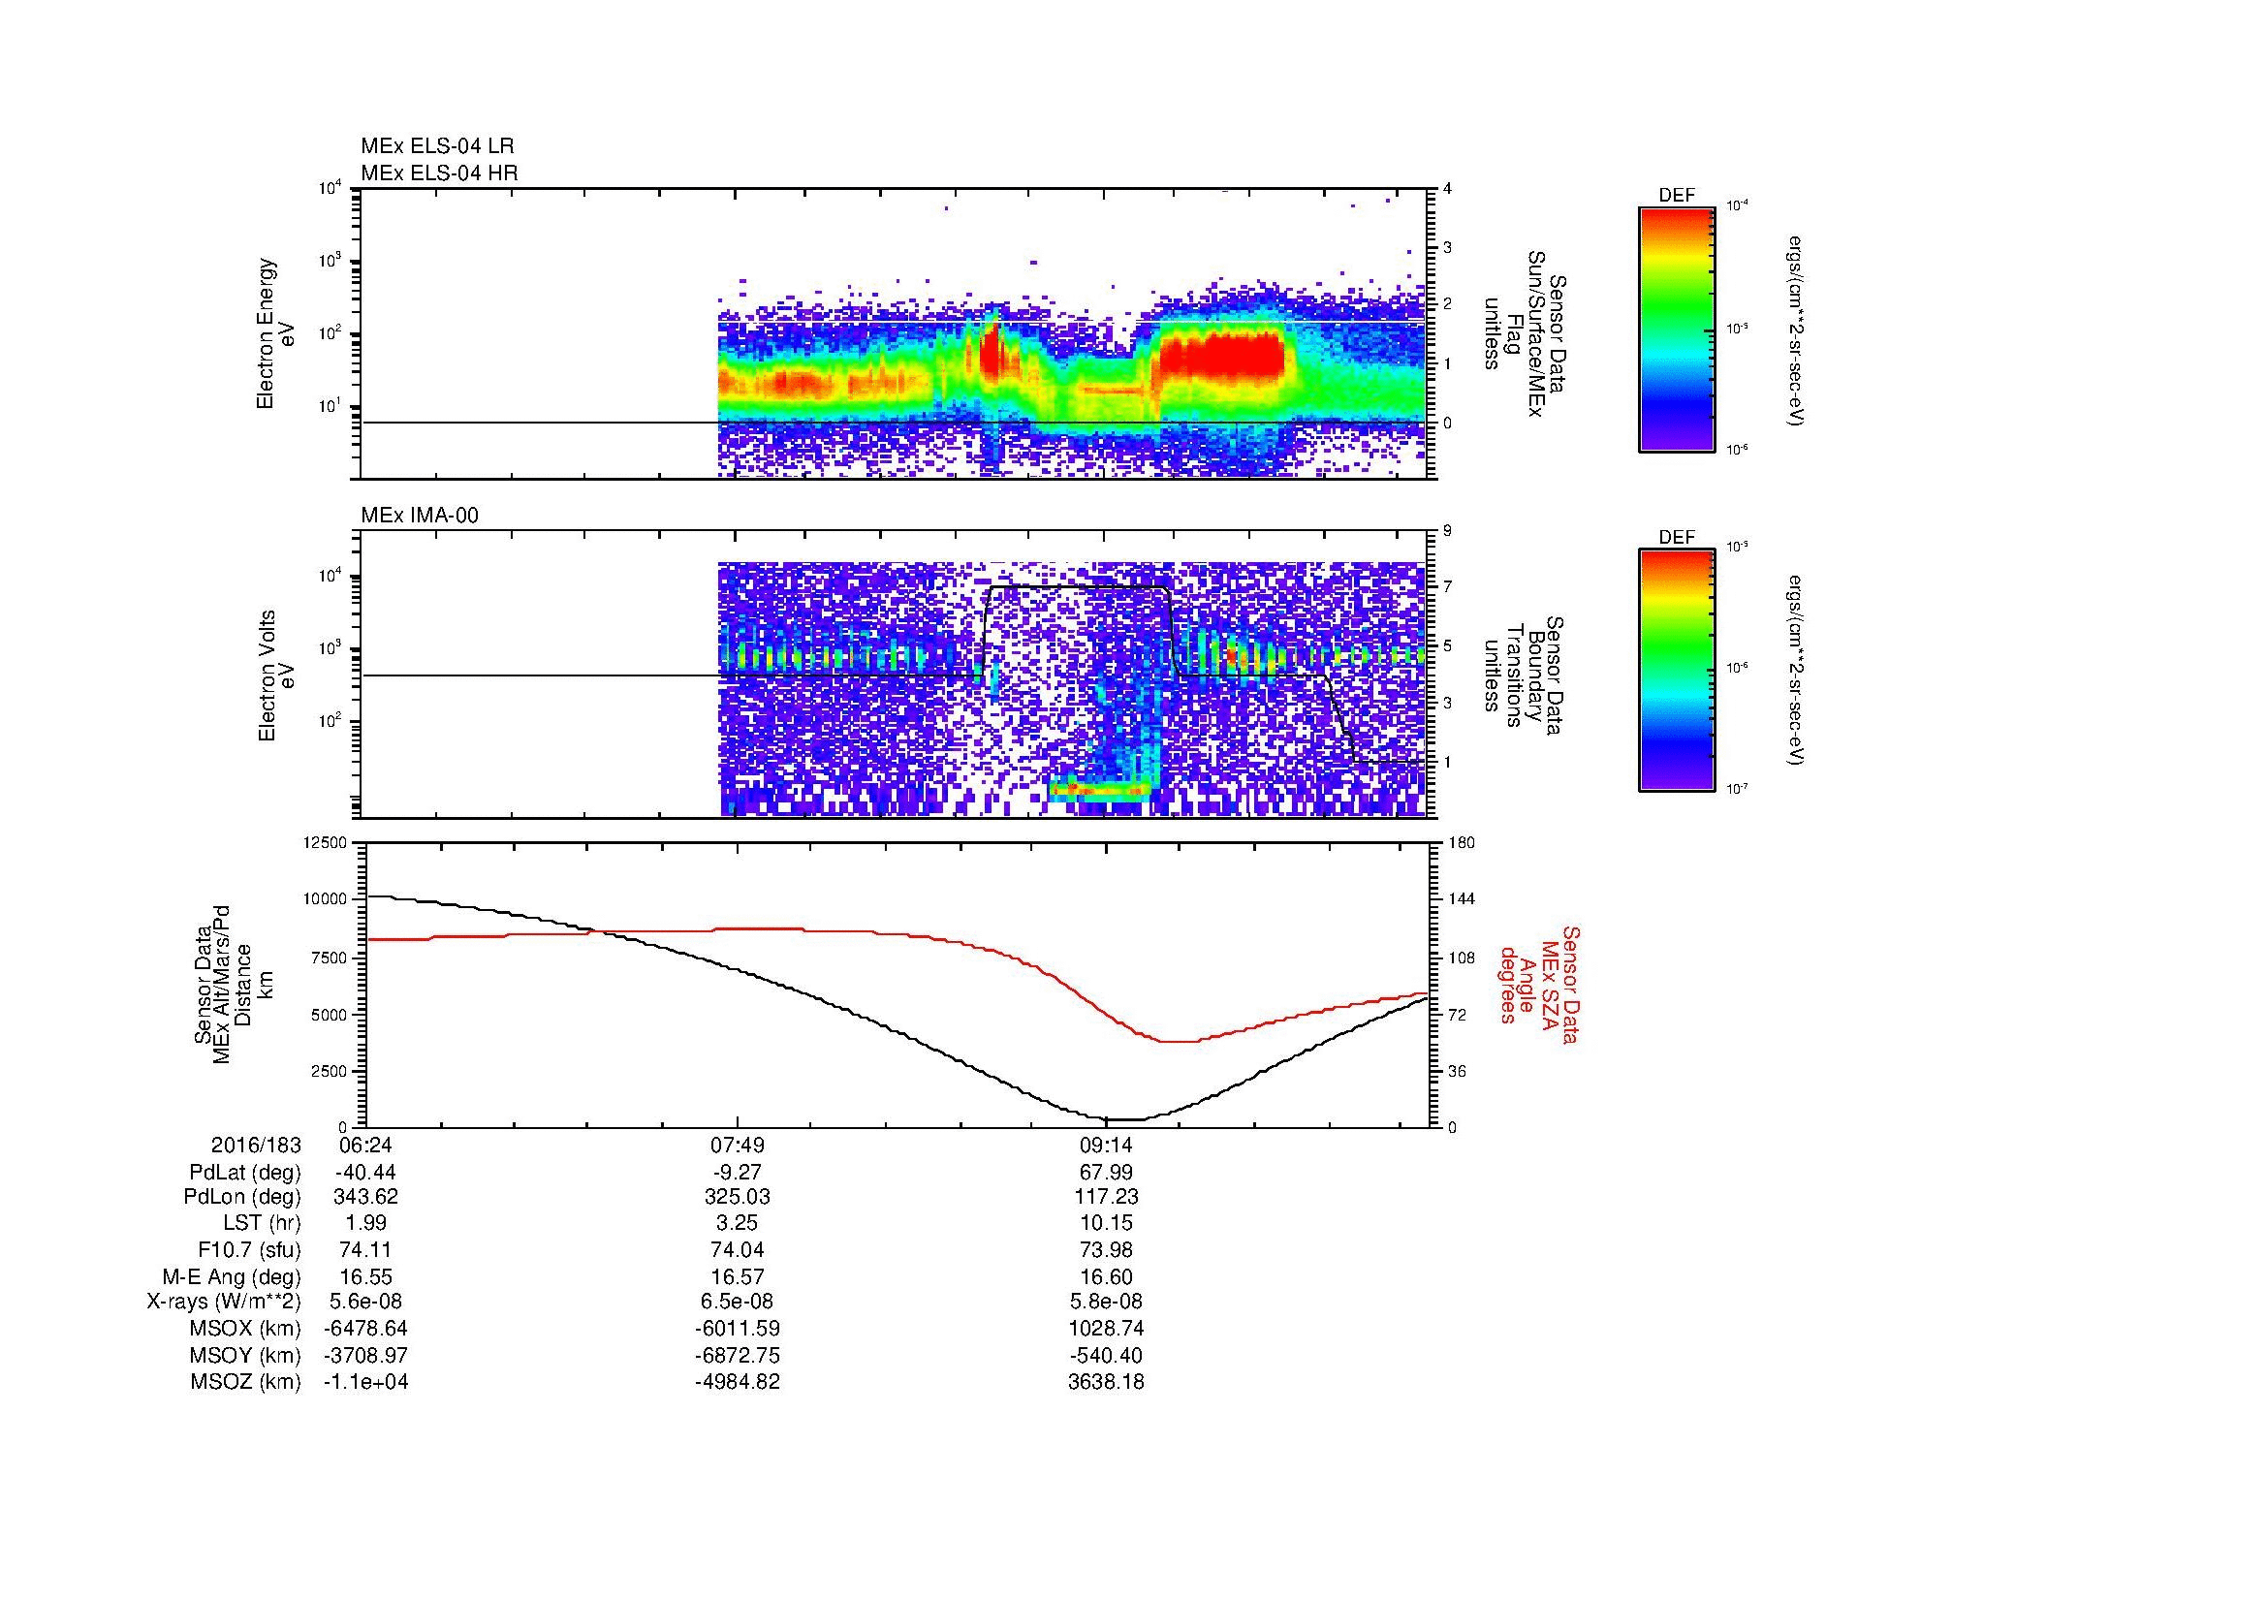Click the MSOX value 1028.74
The width and height of the screenshot is (2267, 1602).
[1107, 1329]
